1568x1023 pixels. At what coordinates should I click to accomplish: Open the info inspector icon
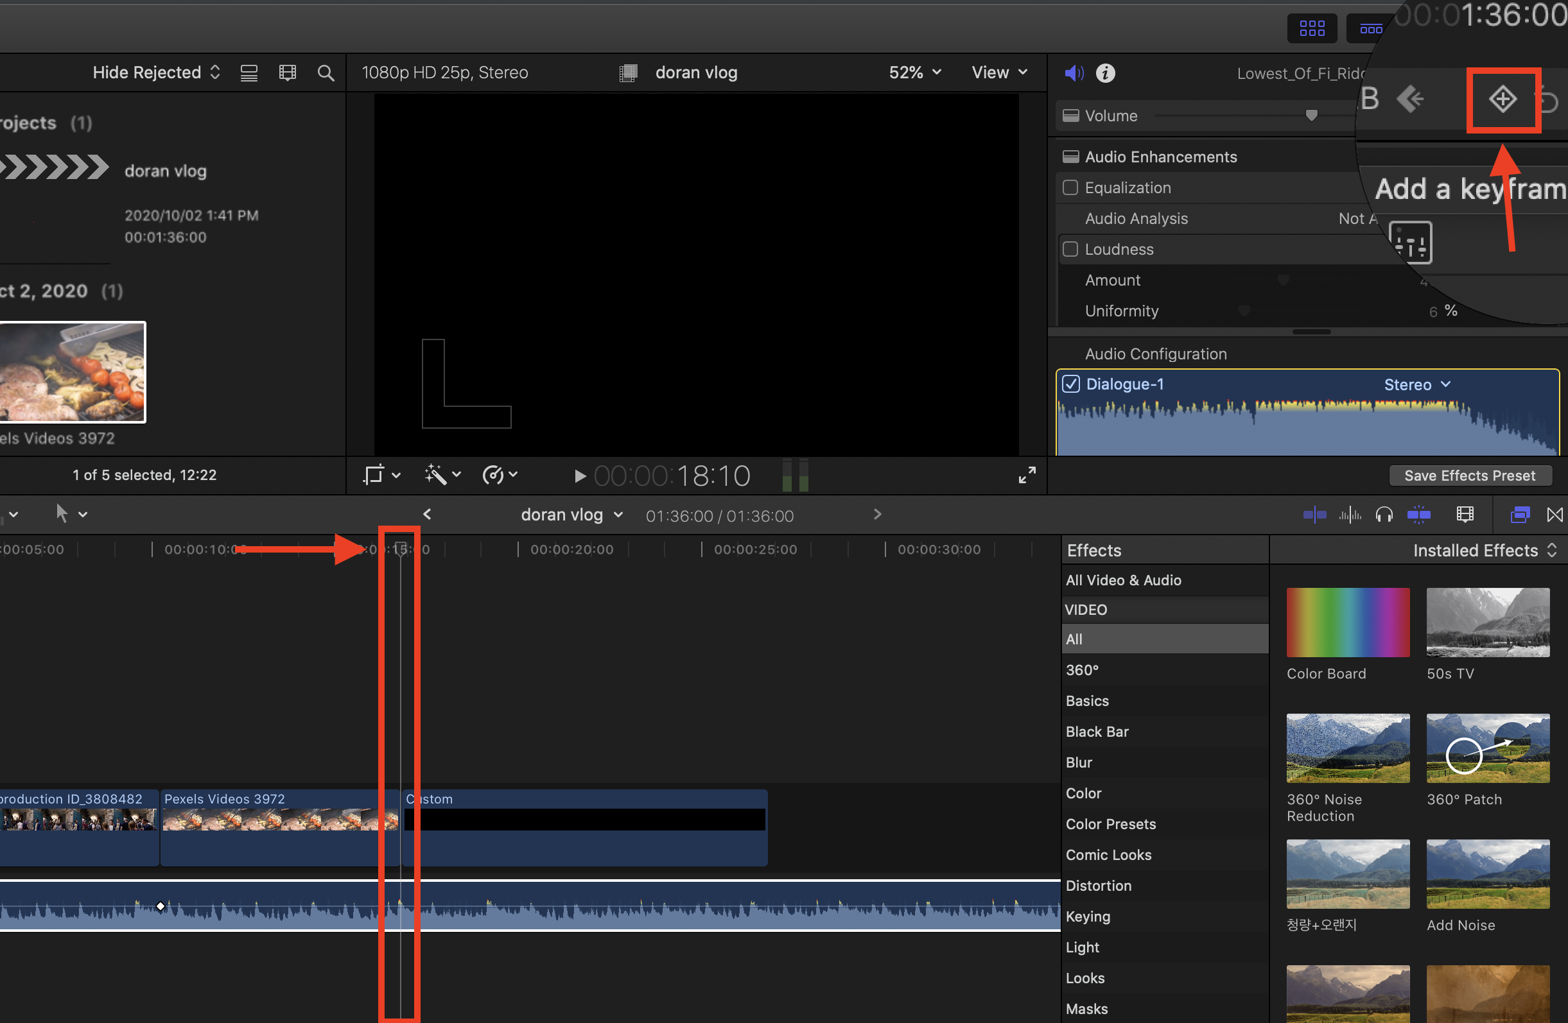pos(1105,73)
